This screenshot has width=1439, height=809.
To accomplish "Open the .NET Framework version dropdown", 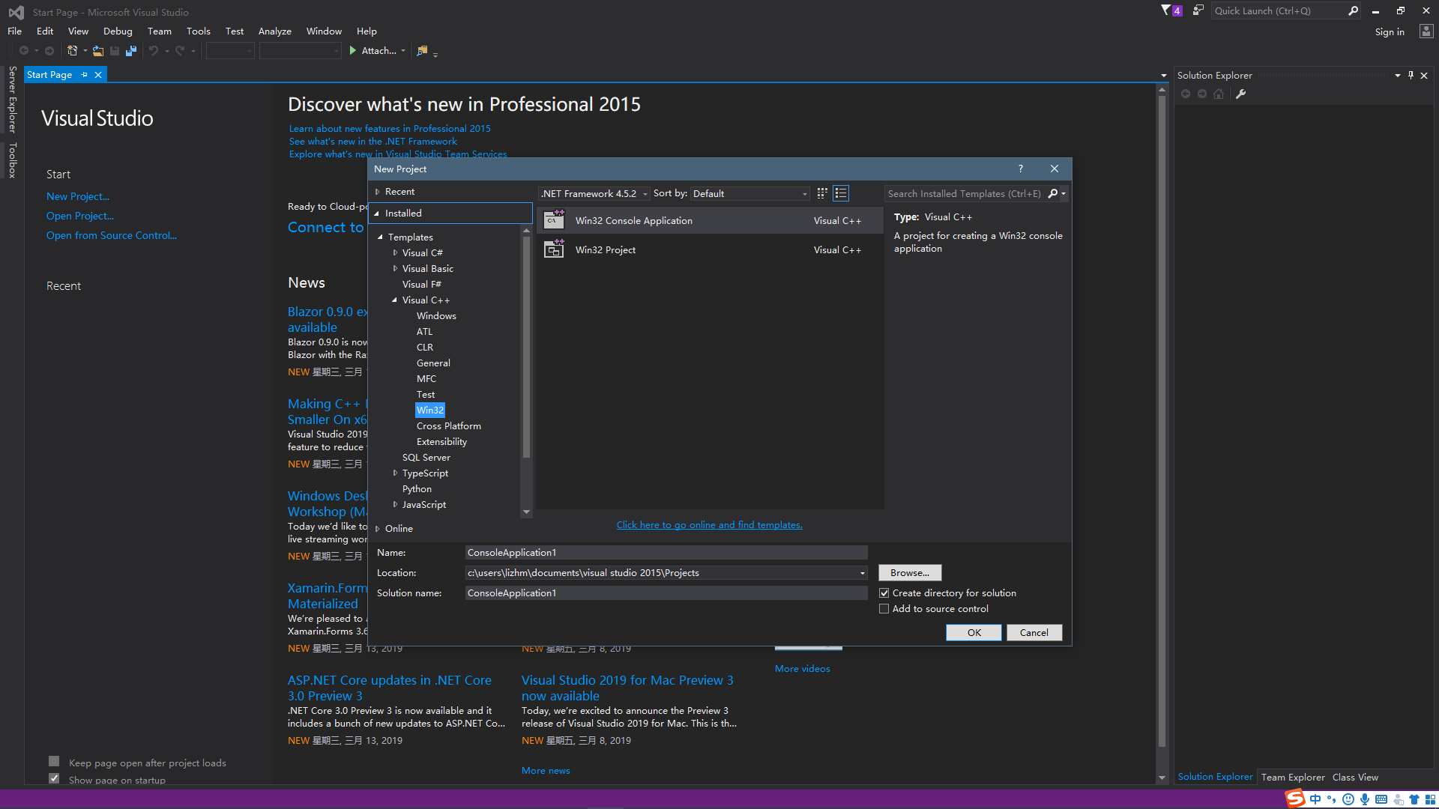I will click(x=594, y=193).
